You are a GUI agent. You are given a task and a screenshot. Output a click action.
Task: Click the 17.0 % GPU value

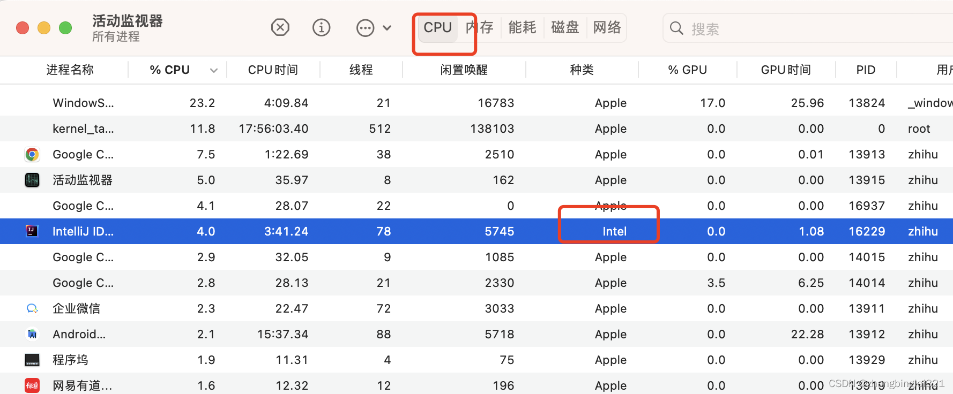pyautogui.click(x=712, y=103)
